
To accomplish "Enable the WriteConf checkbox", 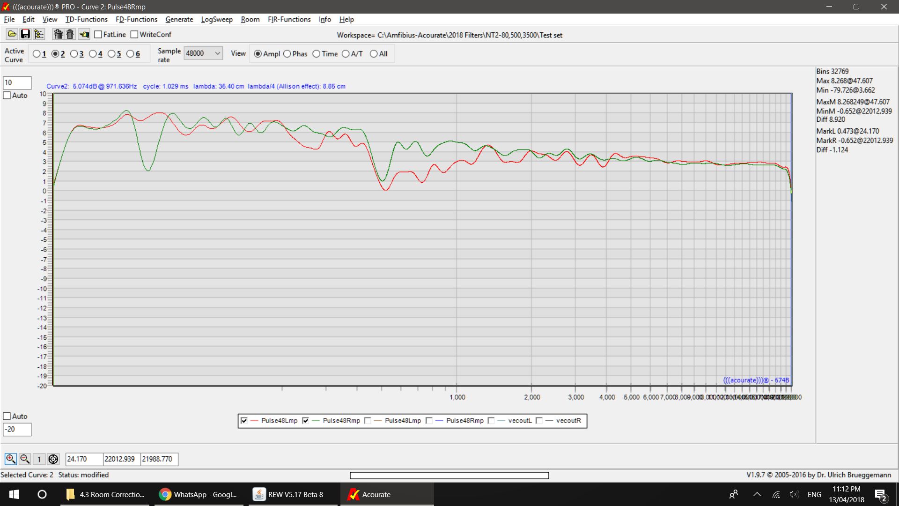I will 134,35.
